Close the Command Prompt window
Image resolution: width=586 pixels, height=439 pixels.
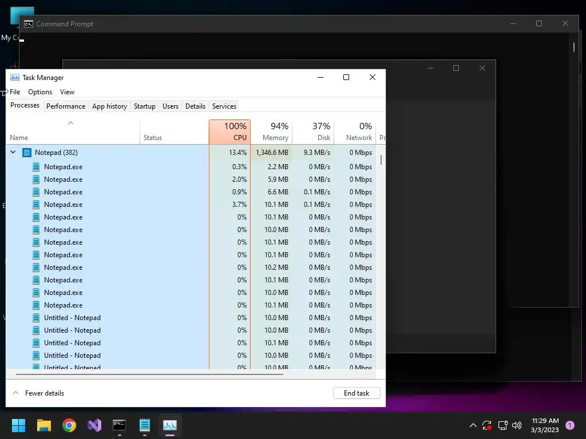pyautogui.click(x=565, y=23)
